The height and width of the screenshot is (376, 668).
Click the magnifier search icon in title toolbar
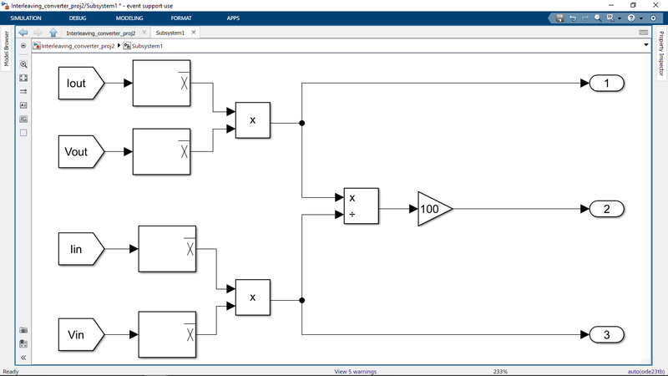[x=598, y=18]
